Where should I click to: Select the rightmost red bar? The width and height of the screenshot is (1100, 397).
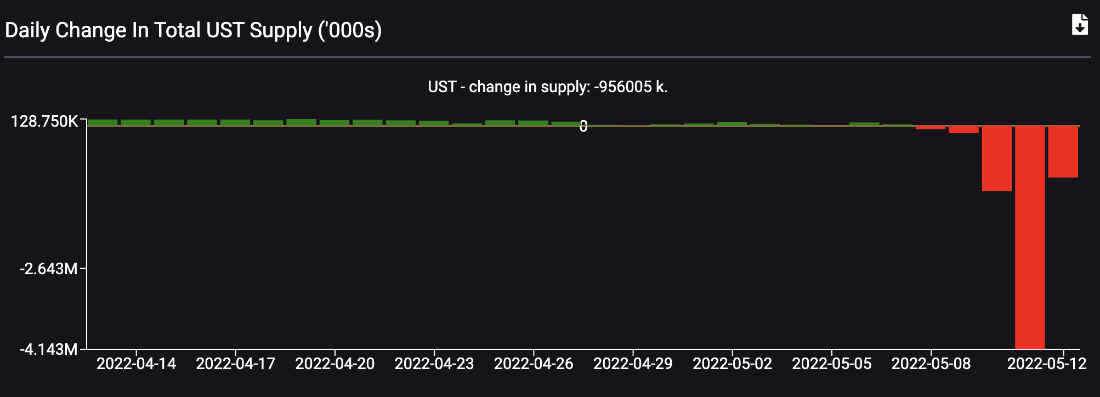pyautogui.click(x=1063, y=152)
